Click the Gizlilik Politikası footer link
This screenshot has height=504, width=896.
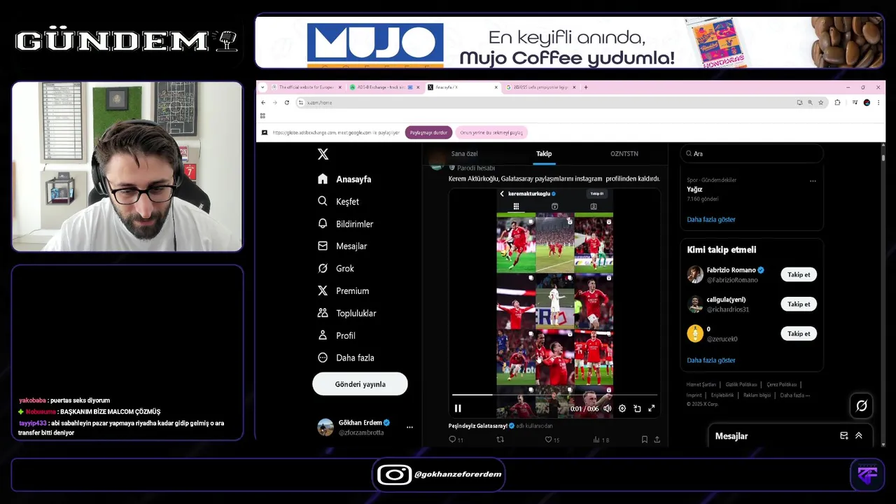pyautogui.click(x=741, y=384)
